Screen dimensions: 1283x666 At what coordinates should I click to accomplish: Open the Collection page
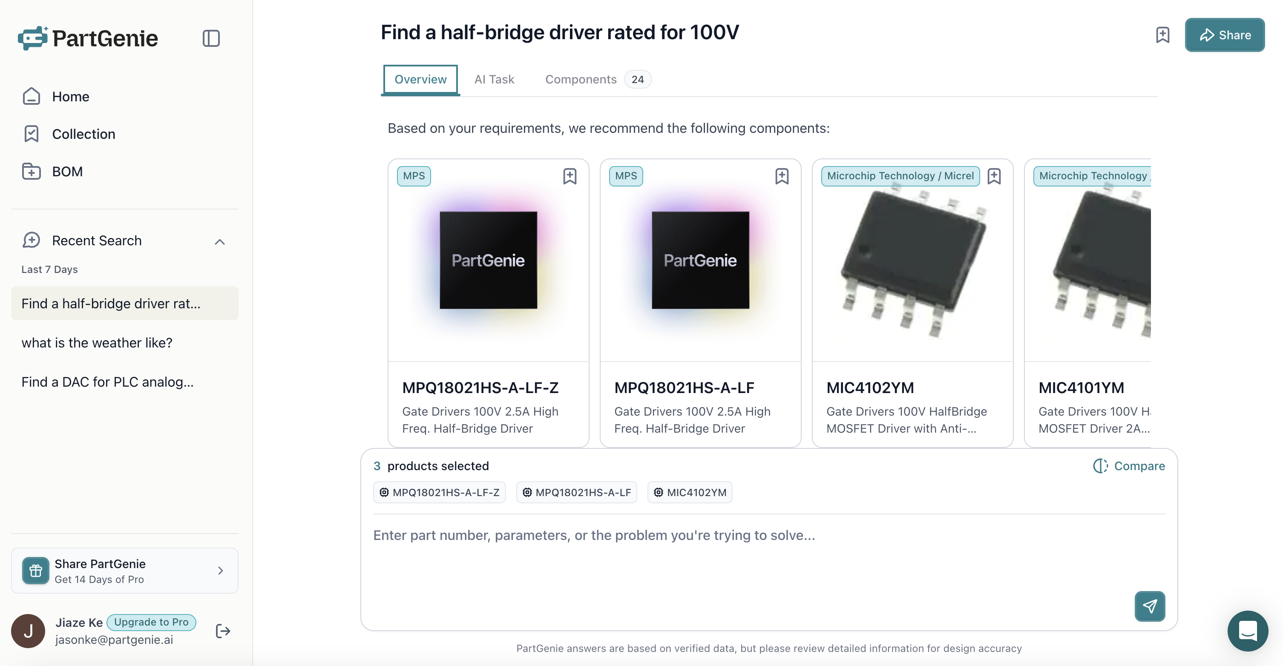(x=83, y=134)
